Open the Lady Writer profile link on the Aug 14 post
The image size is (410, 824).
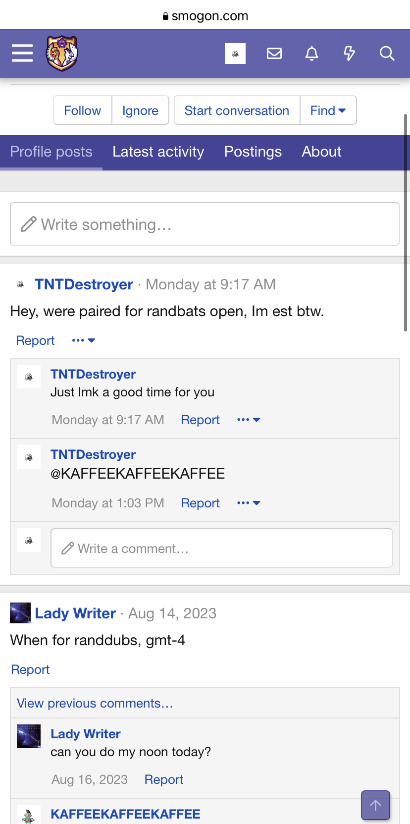click(x=75, y=613)
